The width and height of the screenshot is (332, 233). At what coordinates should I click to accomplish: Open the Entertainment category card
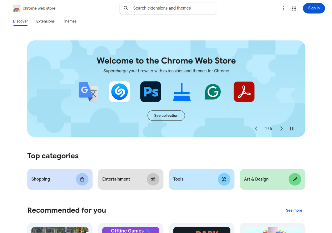[131, 179]
